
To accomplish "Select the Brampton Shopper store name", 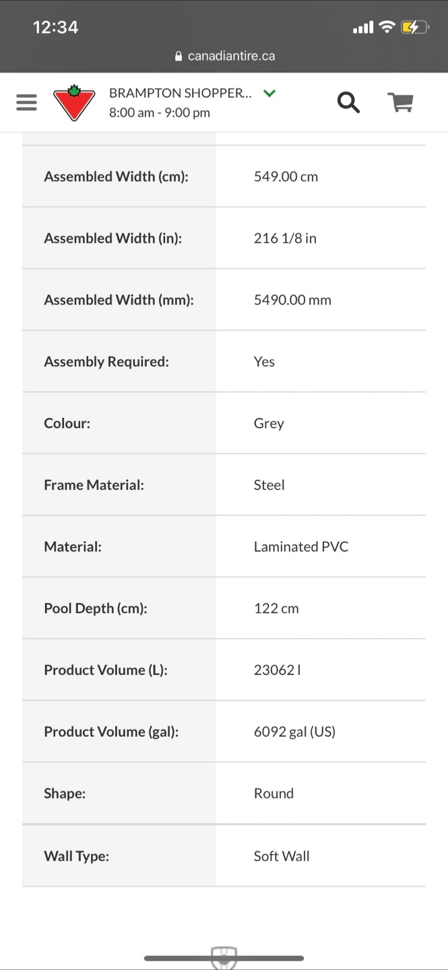I will click(180, 93).
